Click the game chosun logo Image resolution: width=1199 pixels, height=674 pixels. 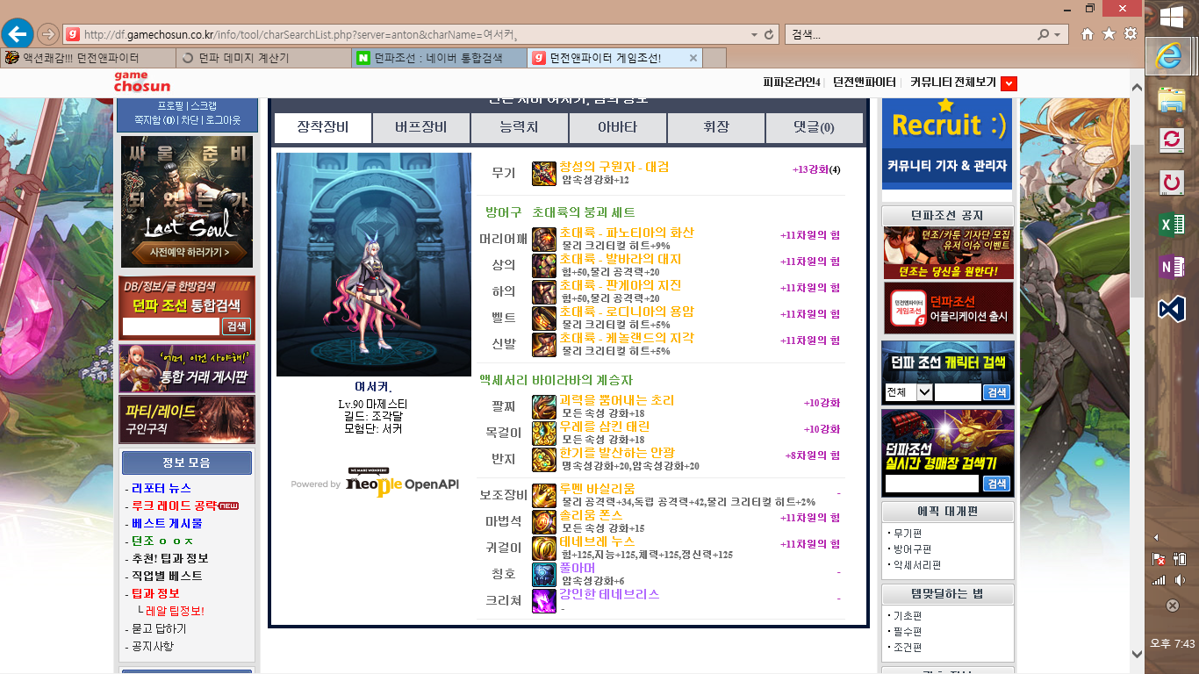142,82
